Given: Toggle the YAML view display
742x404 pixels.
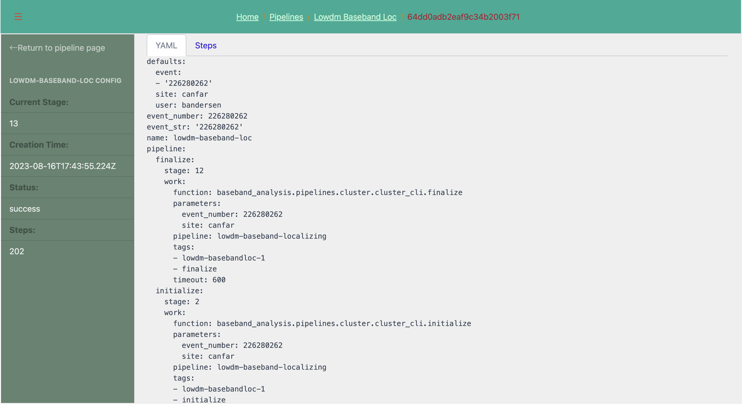Looking at the screenshot, I should pyautogui.click(x=166, y=45).
